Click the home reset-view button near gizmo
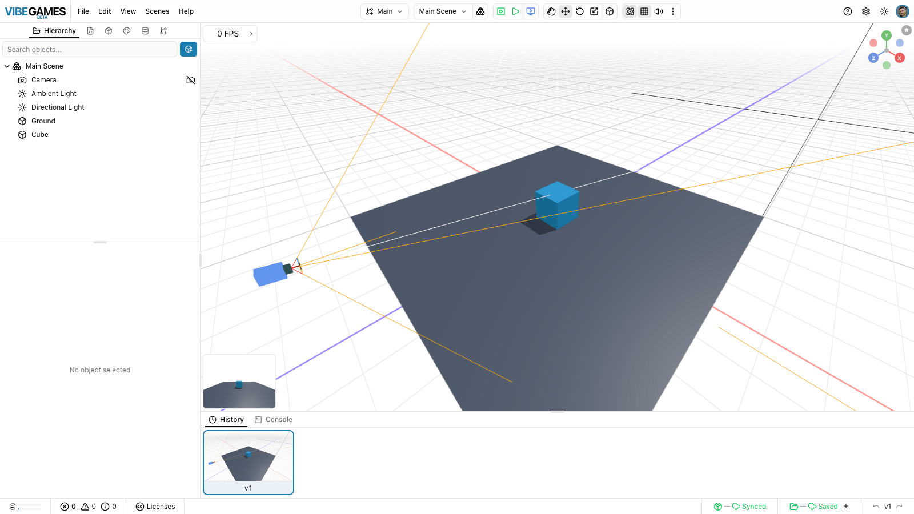 click(x=907, y=30)
